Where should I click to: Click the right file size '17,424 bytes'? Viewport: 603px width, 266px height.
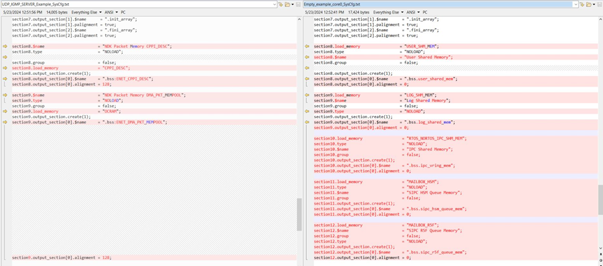point(359,12)
